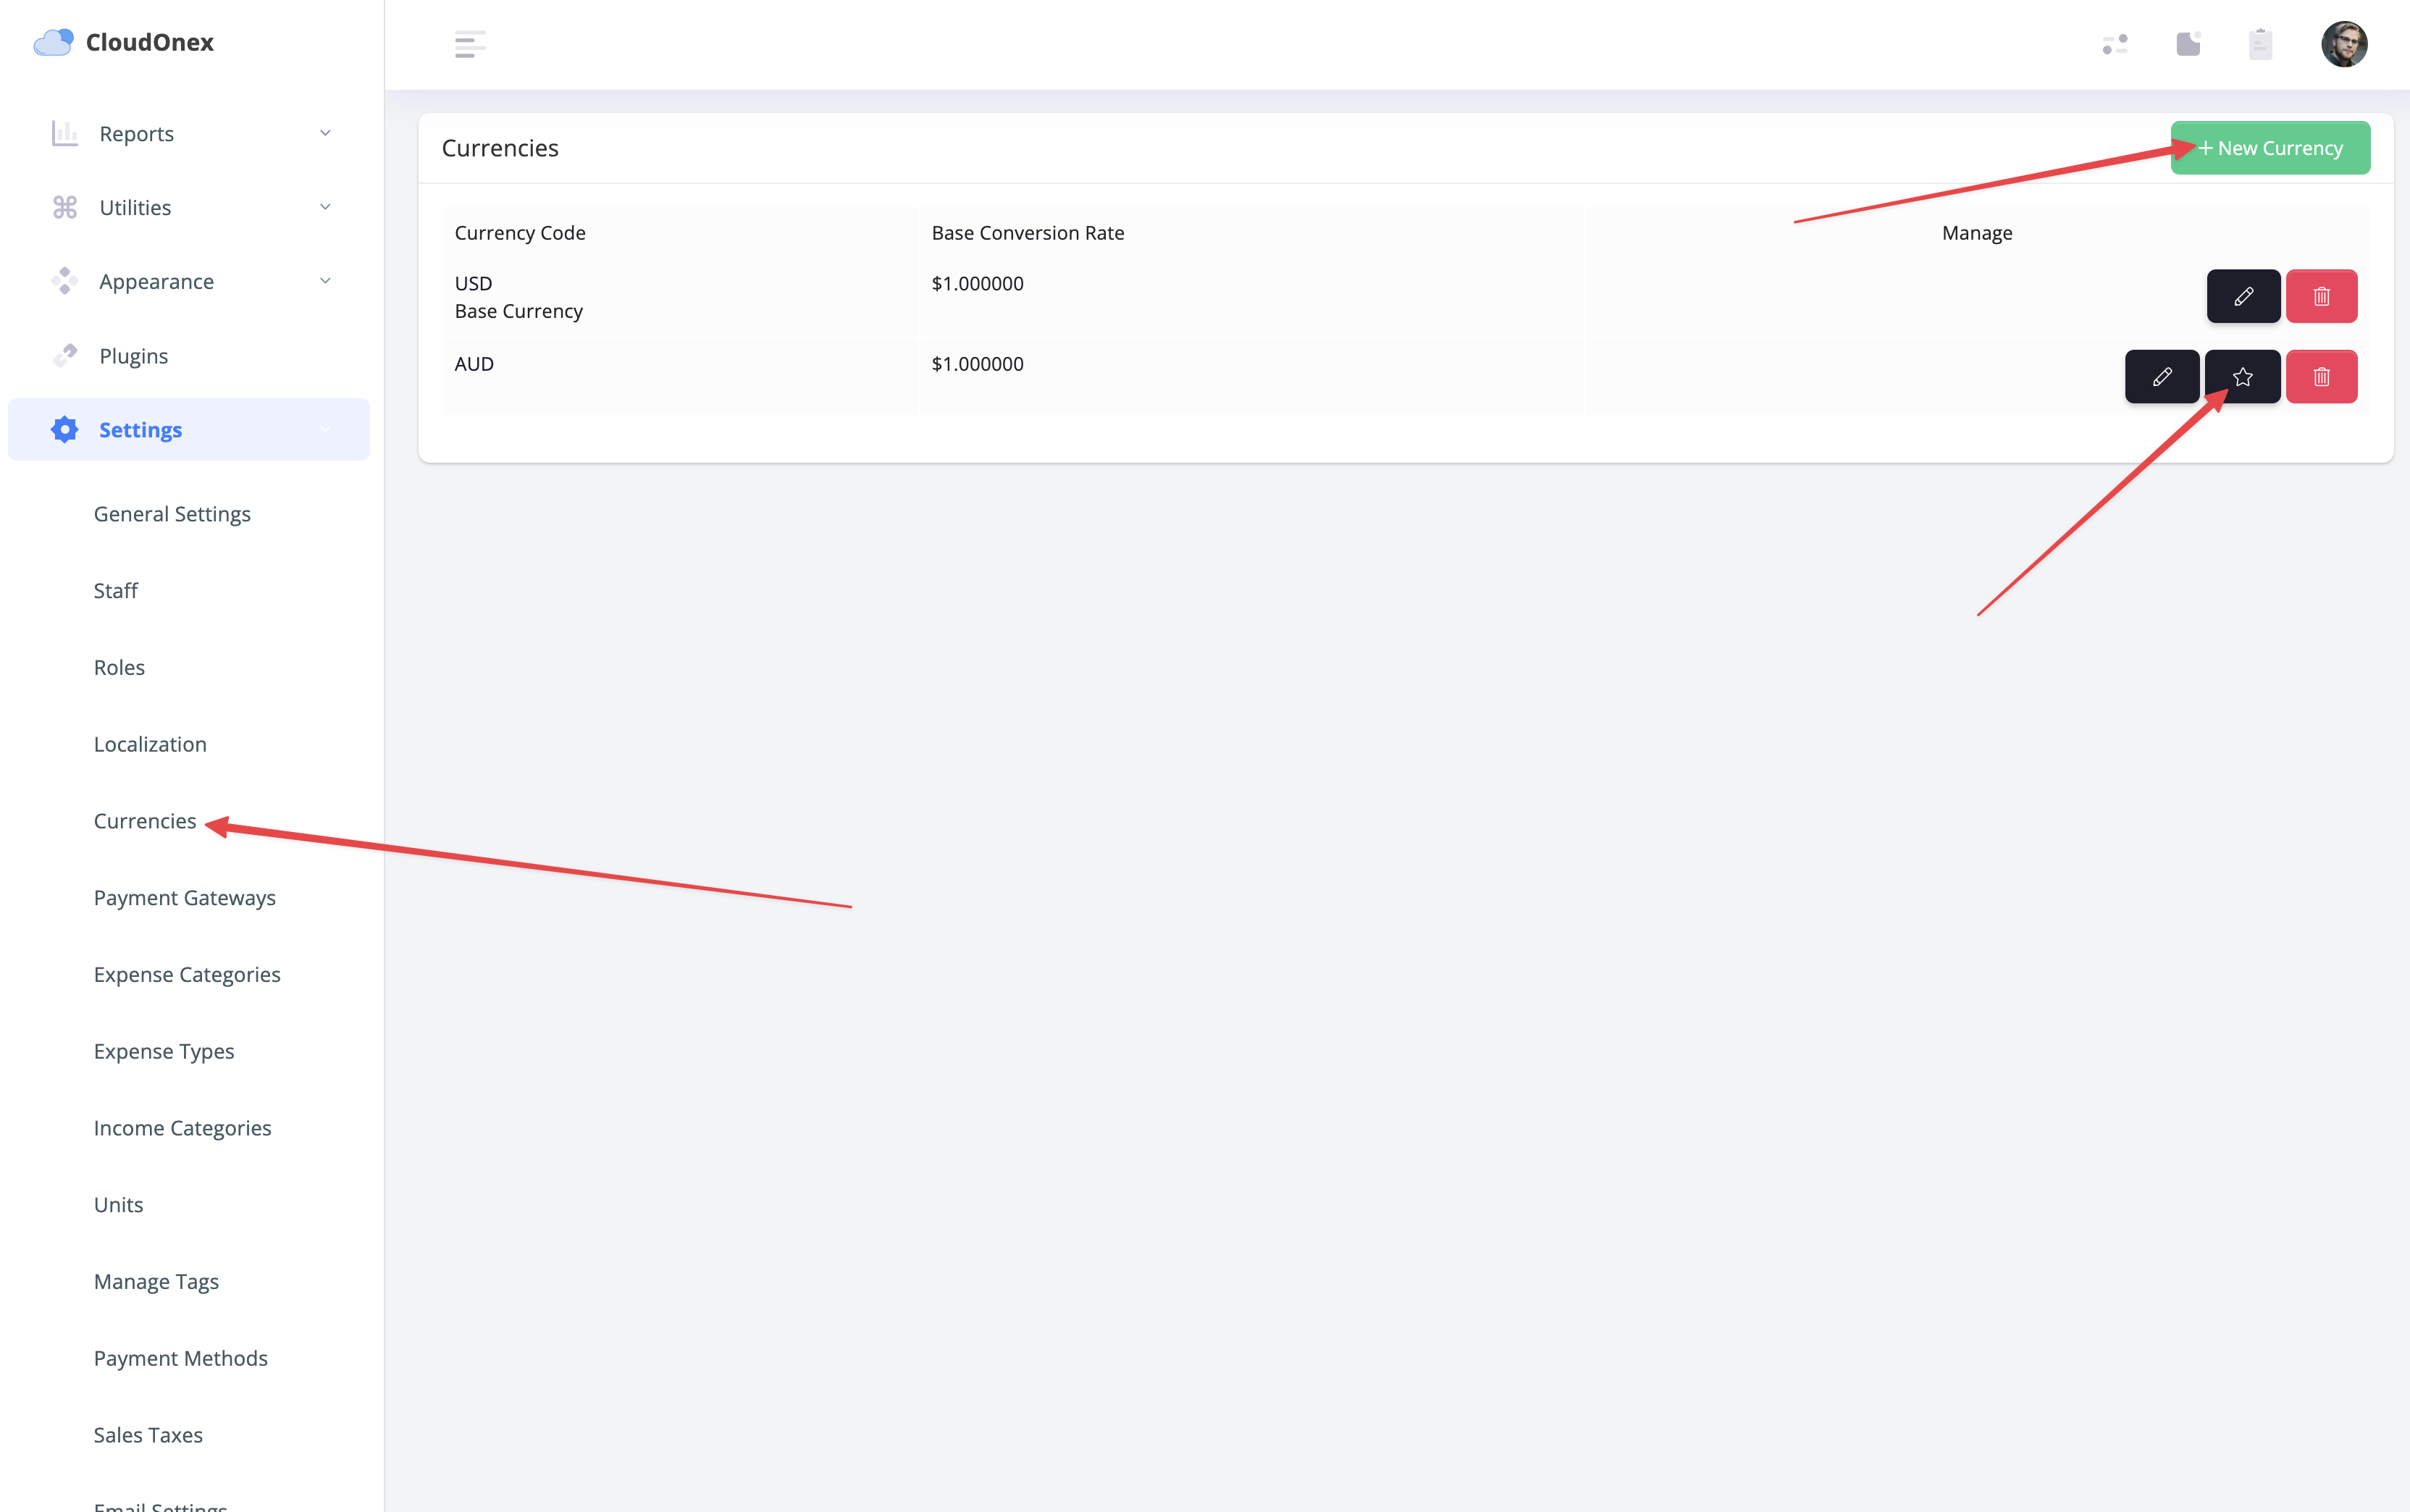Select Currencies in the settings submenu
2410x1512 pixels.
(x=145, y=821)
